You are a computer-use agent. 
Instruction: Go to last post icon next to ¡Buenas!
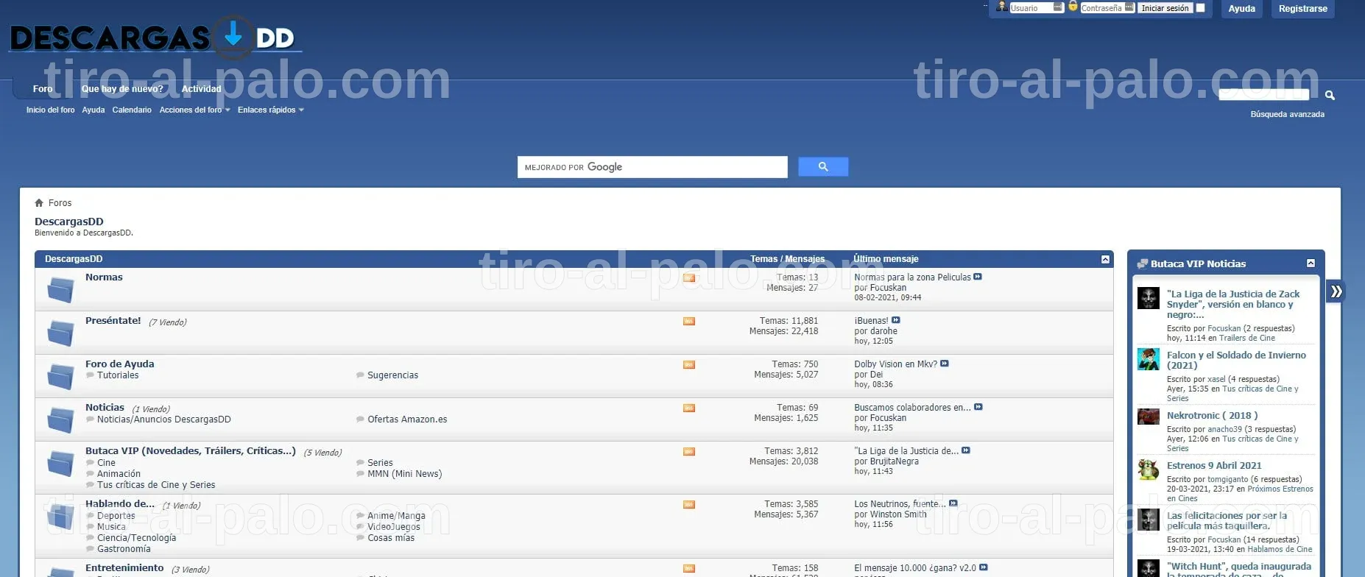(x=896, y=320)
